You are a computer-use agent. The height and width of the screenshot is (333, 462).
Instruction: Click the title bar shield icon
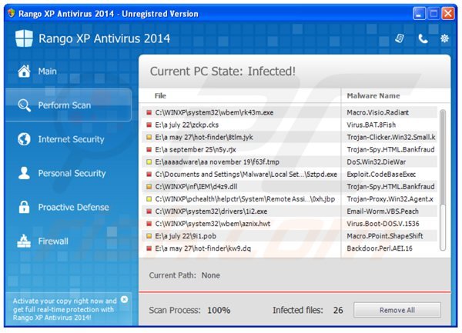click(12, 13)
